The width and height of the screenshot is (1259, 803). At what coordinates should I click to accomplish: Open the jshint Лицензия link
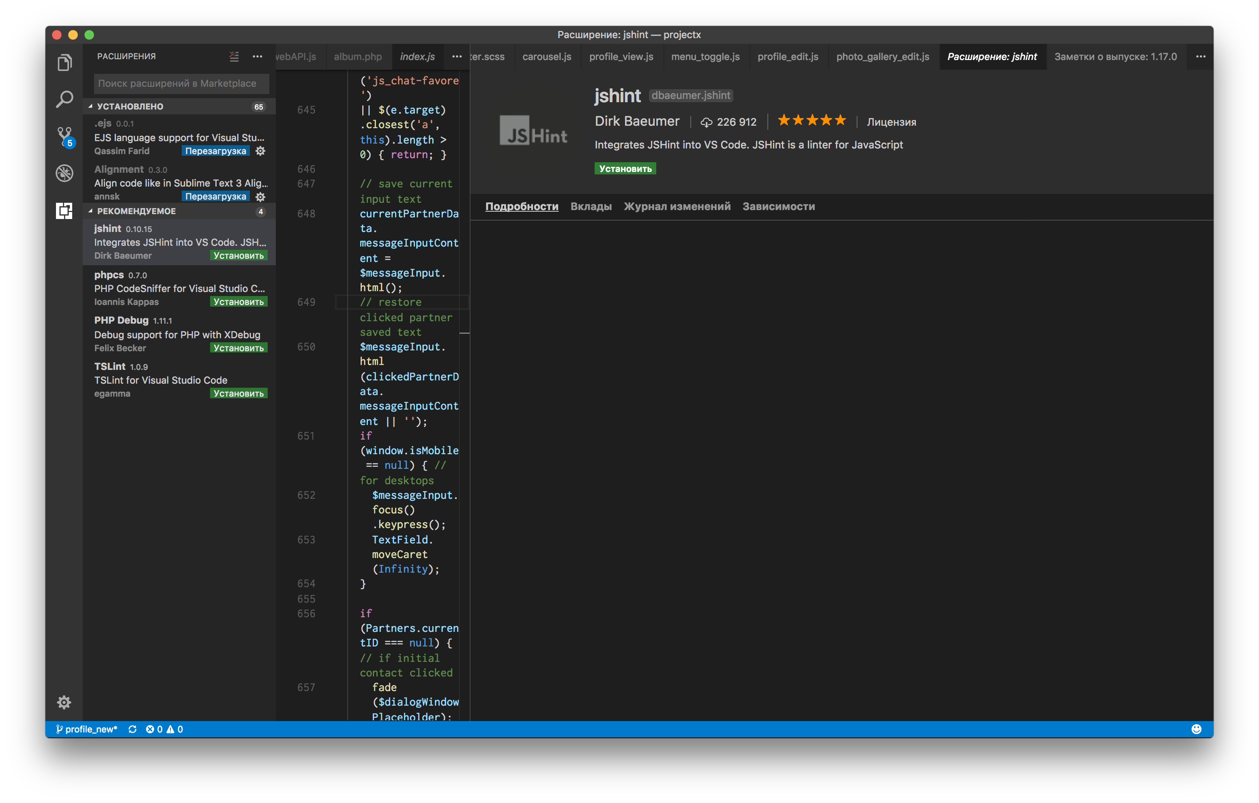892,122
